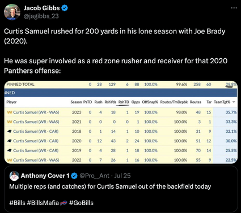
Task: Sort table by RshTD column header
Action: point(124,102)
